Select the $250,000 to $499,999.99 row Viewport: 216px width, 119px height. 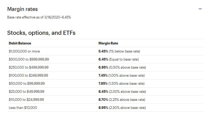[29, 67]
